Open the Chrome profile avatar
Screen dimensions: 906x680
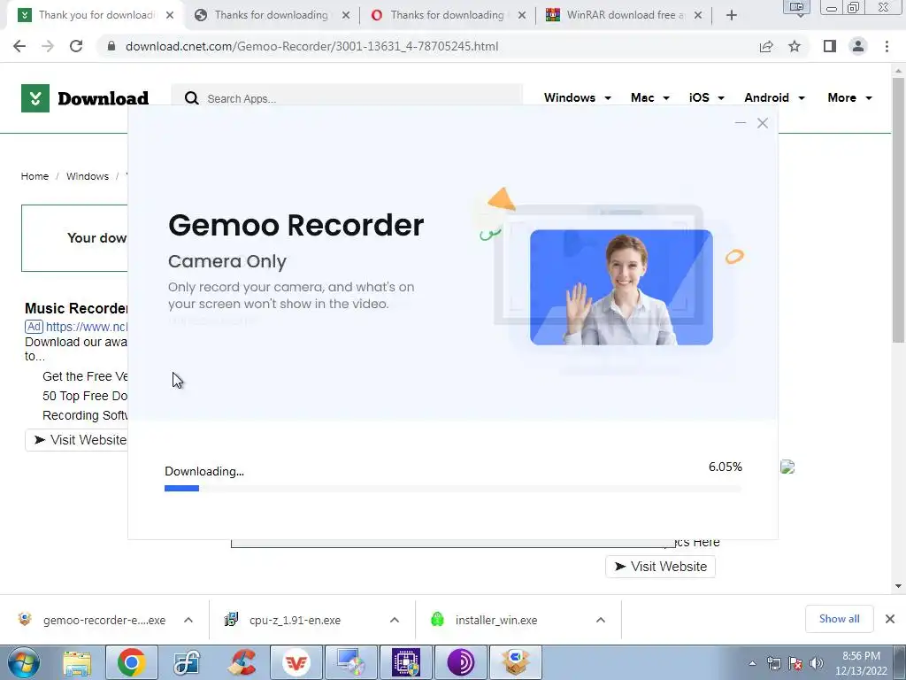tap(858, 46)
